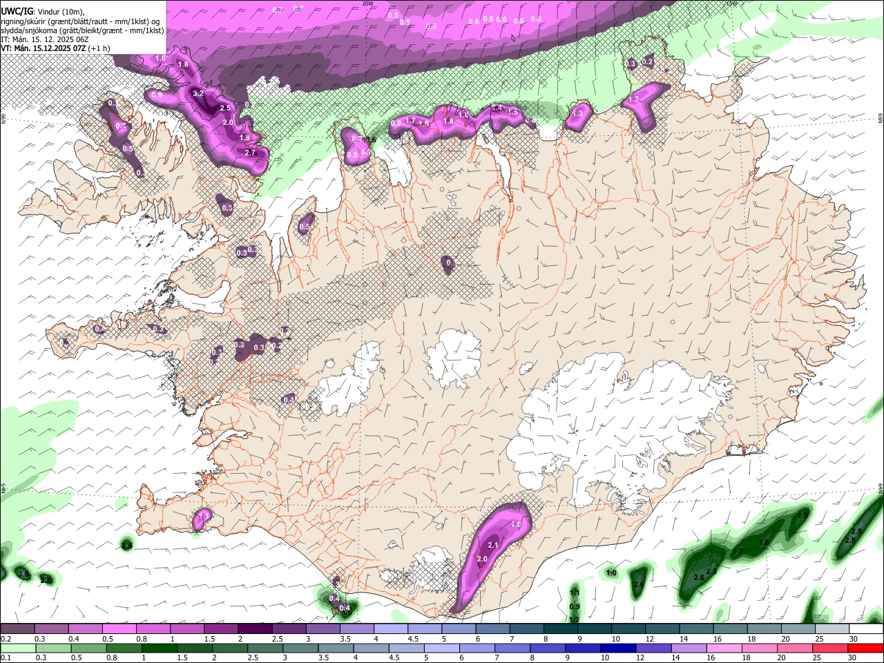Screen dimensions: 884x663
Task: Select the darkest green swatch starting at 1 in bottom row
Action: pyautogui.click(x=159, y=648)
